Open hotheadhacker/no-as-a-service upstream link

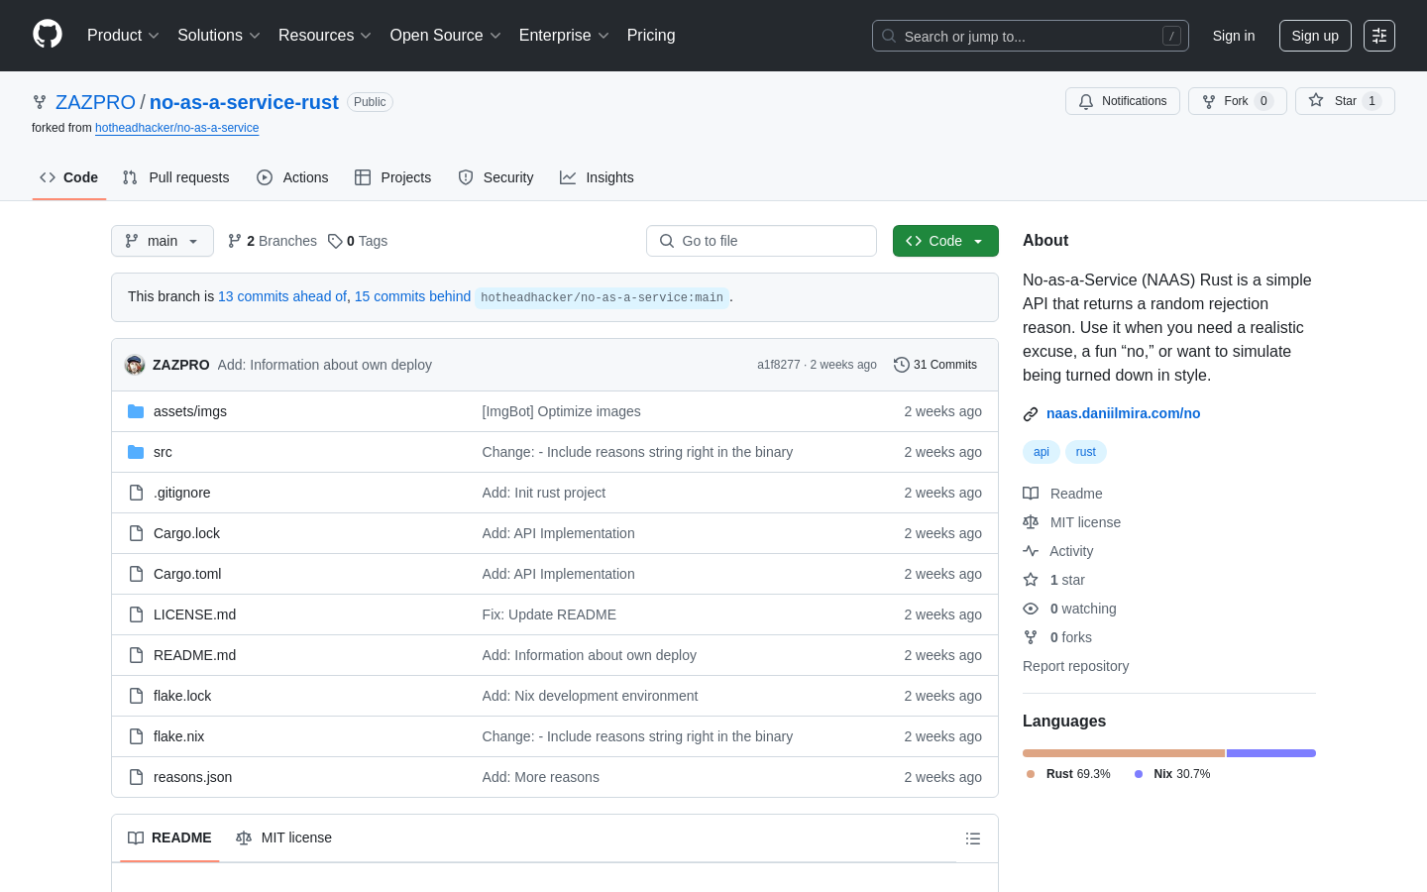pos(176,128)
